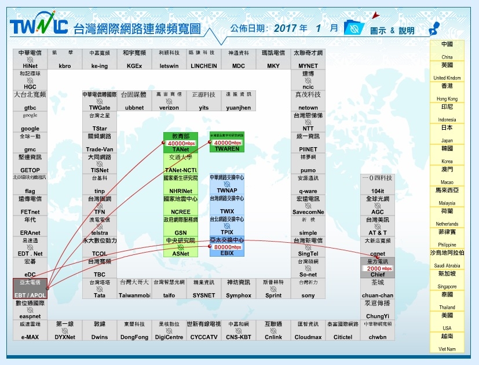Click the publication year 2017
The image size is (479, 365).
click(x=286, y=28)
